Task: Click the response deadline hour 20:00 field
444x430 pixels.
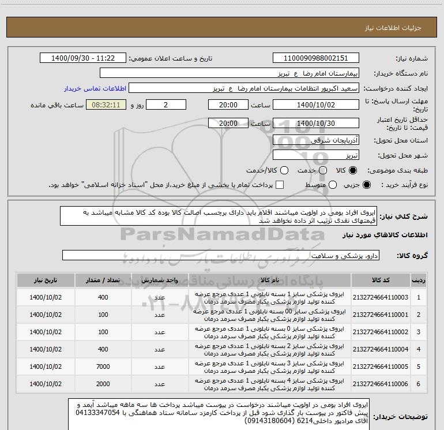Action: click(228, 104)
